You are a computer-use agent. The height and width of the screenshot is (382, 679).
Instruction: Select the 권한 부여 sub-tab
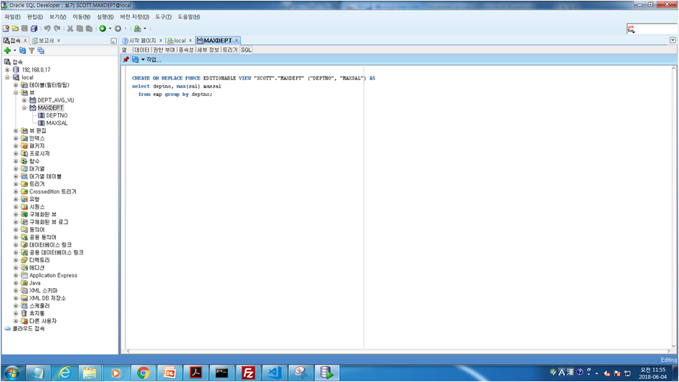click(163, 49)
